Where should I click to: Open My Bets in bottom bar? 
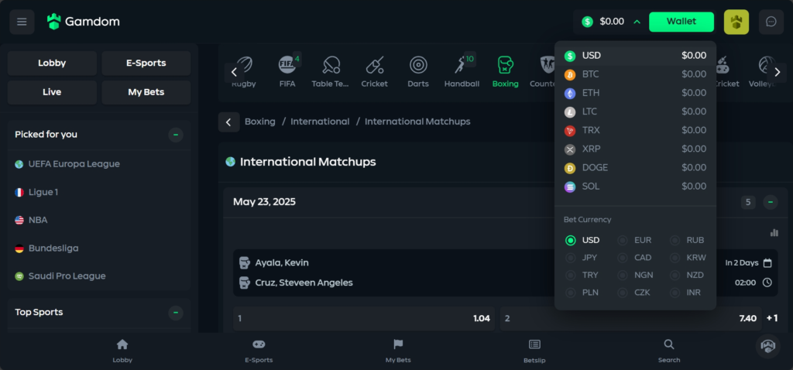[x=398, y=351]
